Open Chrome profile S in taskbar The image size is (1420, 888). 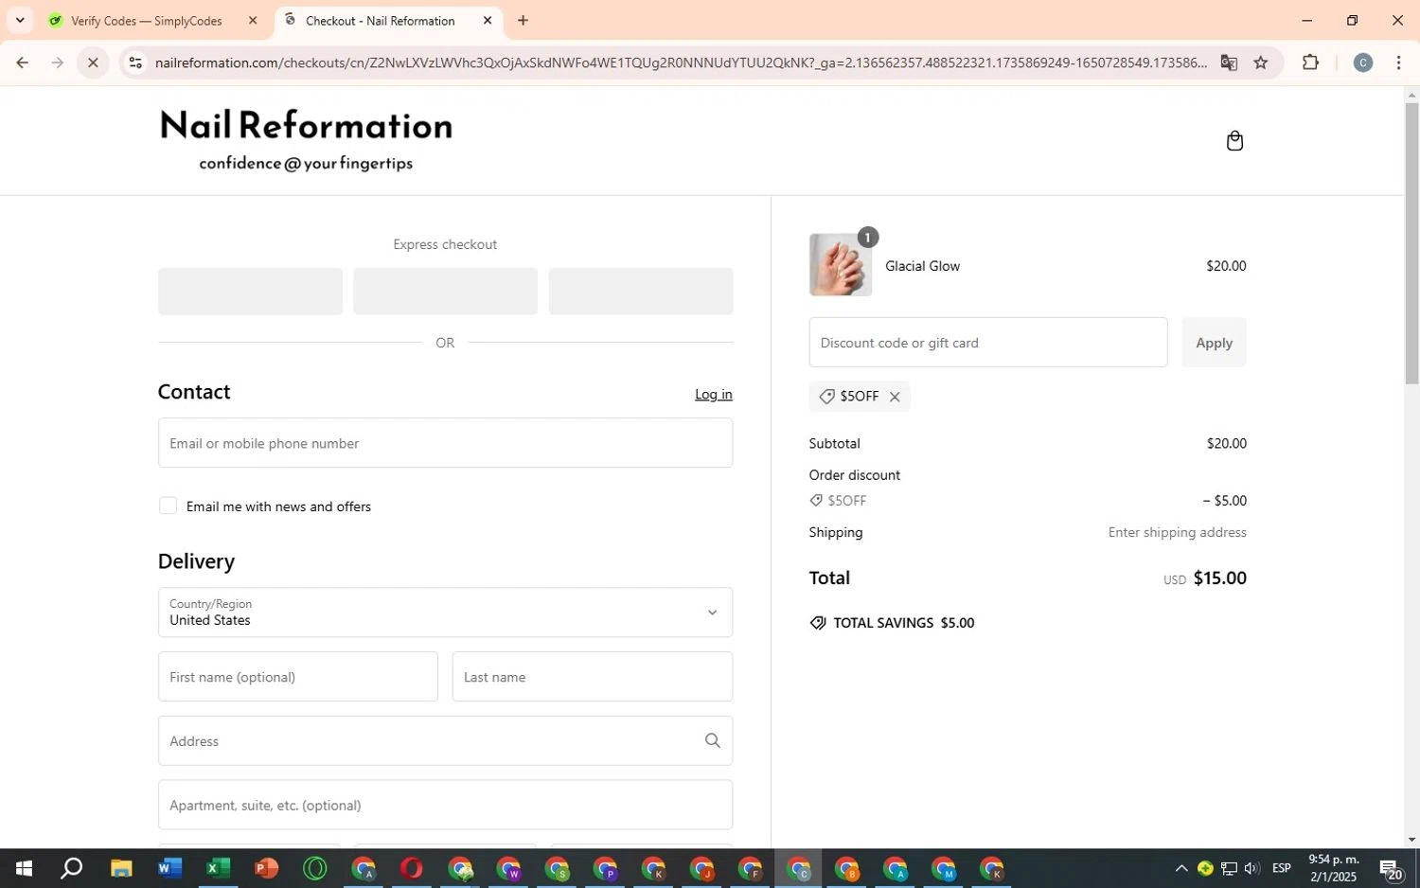pyautogui.click(x=557, y=868)
